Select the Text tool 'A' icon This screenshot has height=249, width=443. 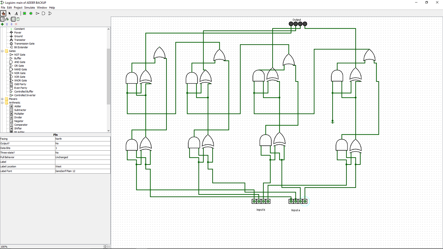pos(16,13)
